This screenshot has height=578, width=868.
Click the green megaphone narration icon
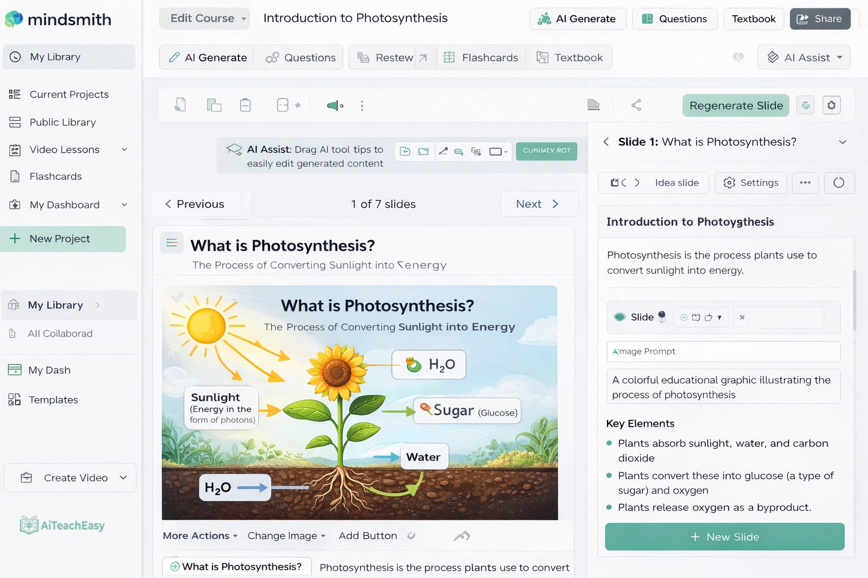pyautogui.click(x=333, y=106)
